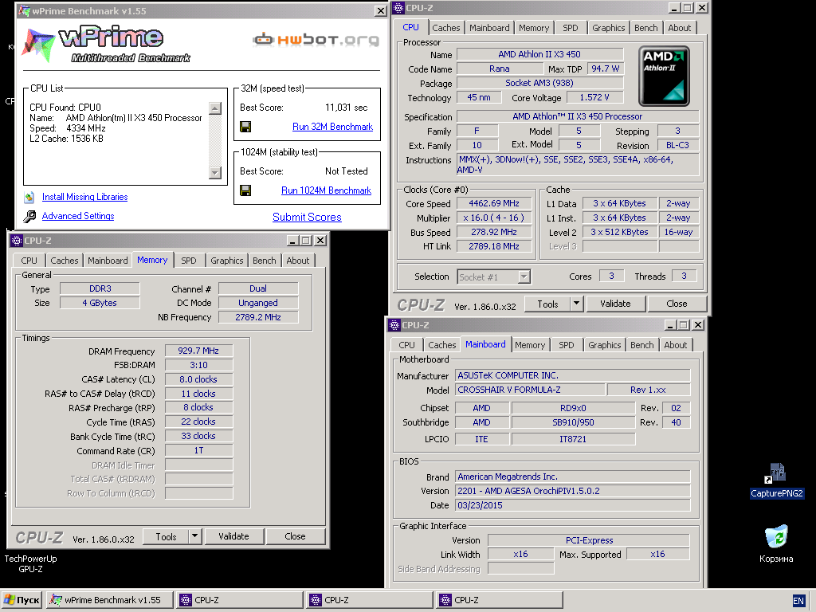Viewport: 816px width, 612px height.
Task: Click the CPU List scroll up arrow
Action: coord(215,108)
